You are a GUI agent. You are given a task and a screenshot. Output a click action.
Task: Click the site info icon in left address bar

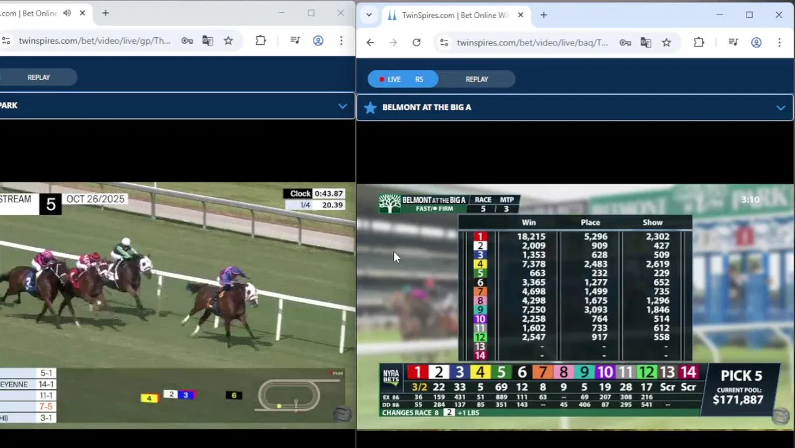point(6,40)
